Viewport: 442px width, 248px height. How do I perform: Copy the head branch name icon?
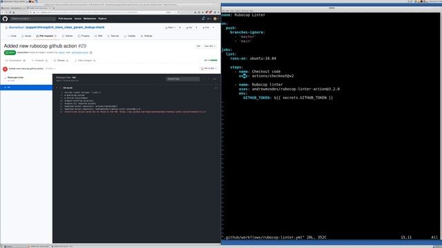coord(90,52)
